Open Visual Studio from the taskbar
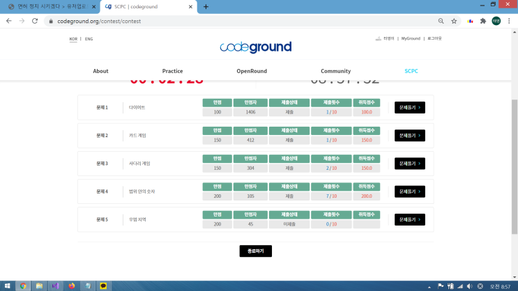The height and width of the screenshot is (291, 518). (55, 285)
